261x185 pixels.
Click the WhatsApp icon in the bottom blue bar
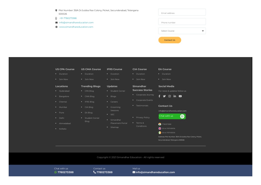coord(56,172)
